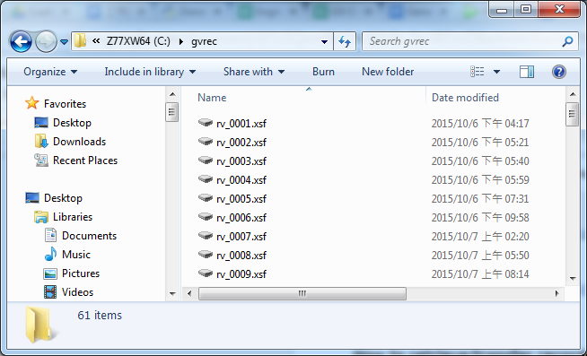Select file rv_0008.xsf

click(241, 255)
